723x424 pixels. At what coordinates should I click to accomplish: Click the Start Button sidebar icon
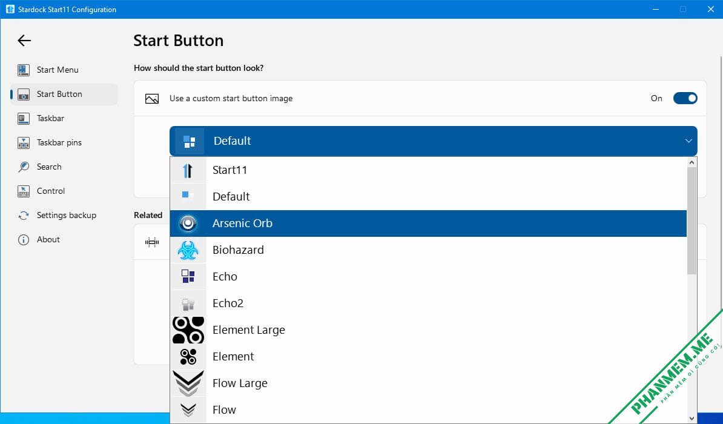point(24,94)
